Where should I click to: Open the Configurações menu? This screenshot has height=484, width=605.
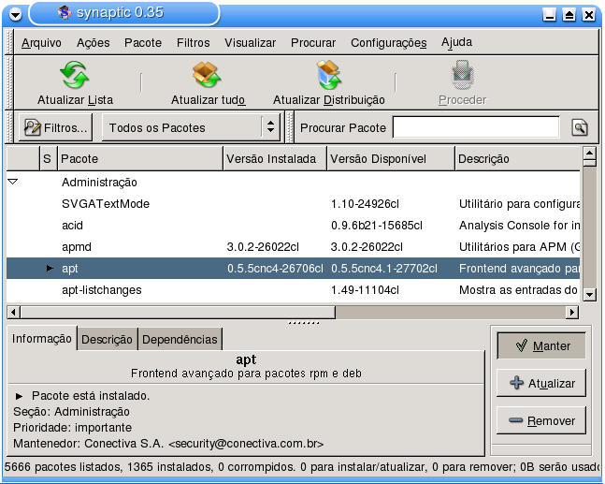pyautogui.click(x=389, y=42)
